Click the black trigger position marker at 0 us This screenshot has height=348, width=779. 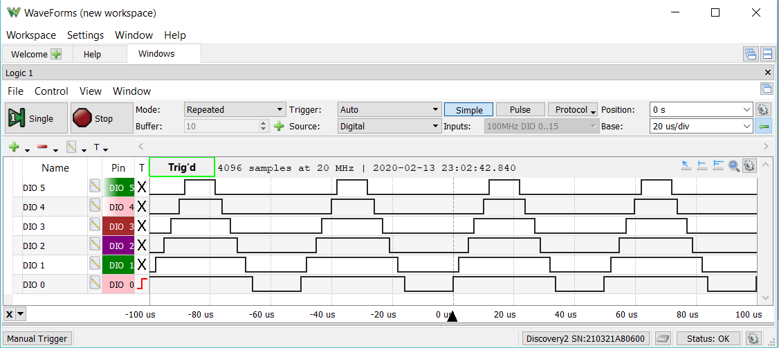(452, 317)
